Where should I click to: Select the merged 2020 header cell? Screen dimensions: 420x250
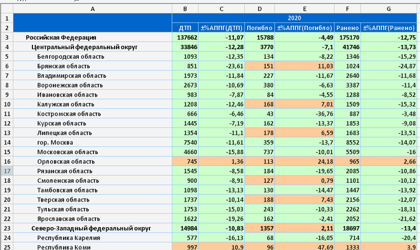(x=295, y=19)
